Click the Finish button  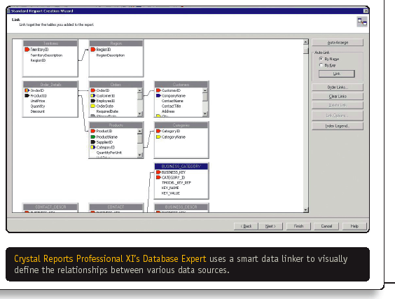tap(298, 226)
